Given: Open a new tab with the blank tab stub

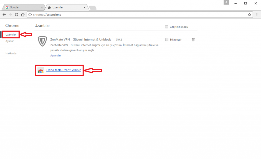Looking at the screenshot, I should point(93,7).
